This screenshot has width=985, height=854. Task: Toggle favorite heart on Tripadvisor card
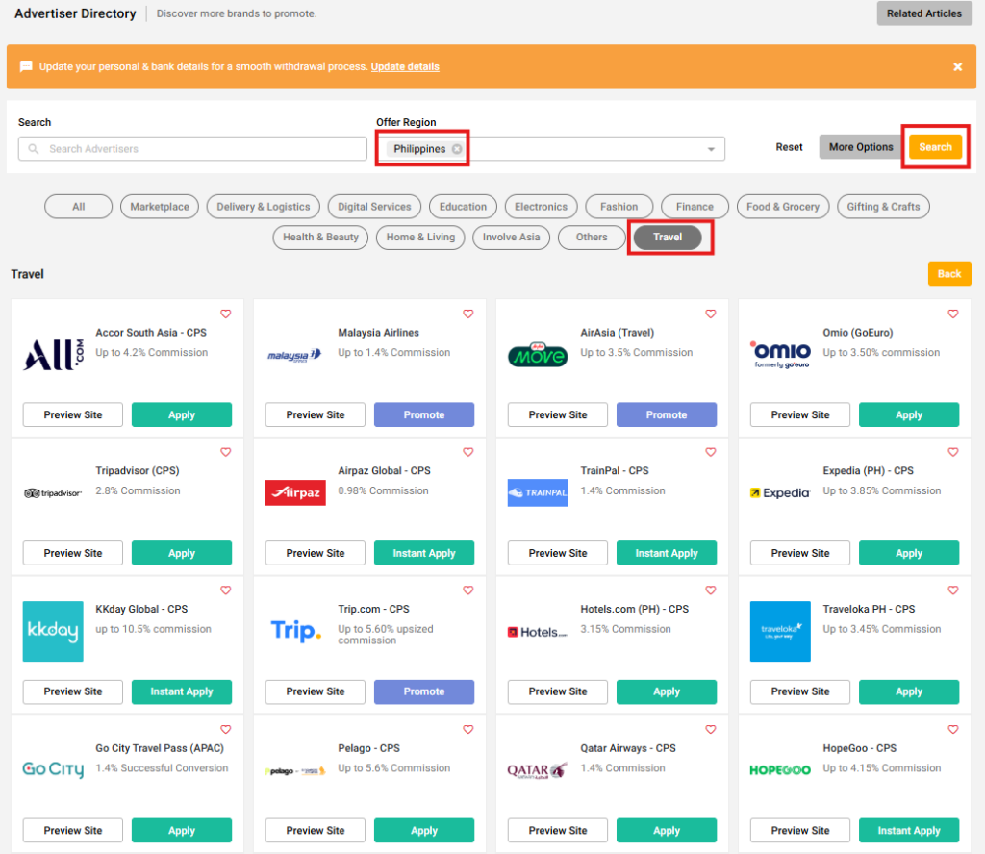(x=226, y=452)
